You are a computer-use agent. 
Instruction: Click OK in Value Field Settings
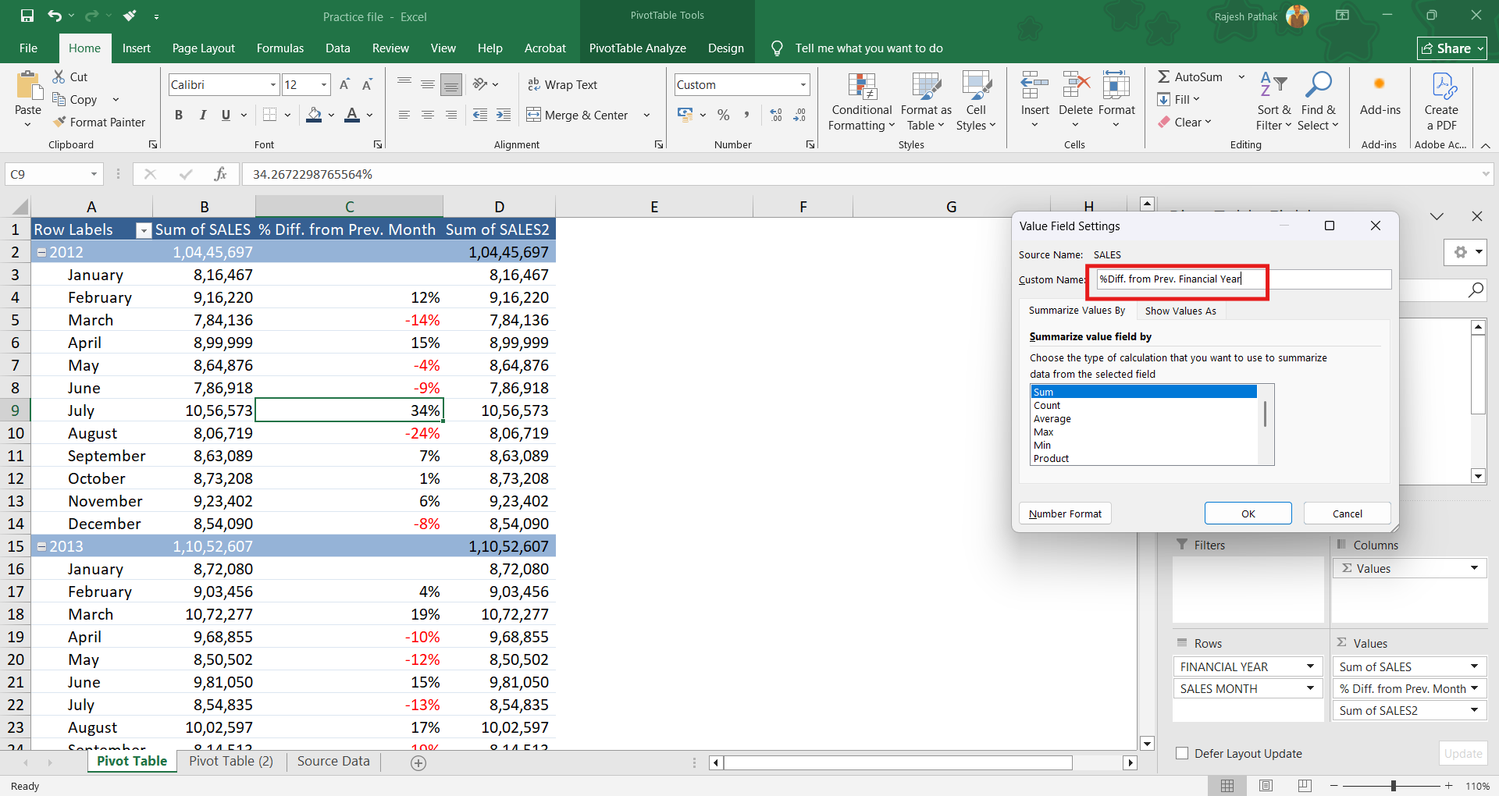1248,513
